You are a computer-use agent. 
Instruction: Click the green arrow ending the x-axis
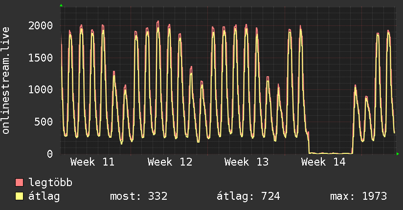coord(398,154)
